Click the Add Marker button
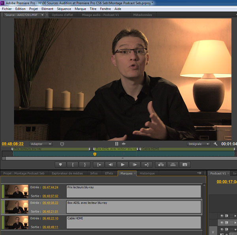 point(60,164)
